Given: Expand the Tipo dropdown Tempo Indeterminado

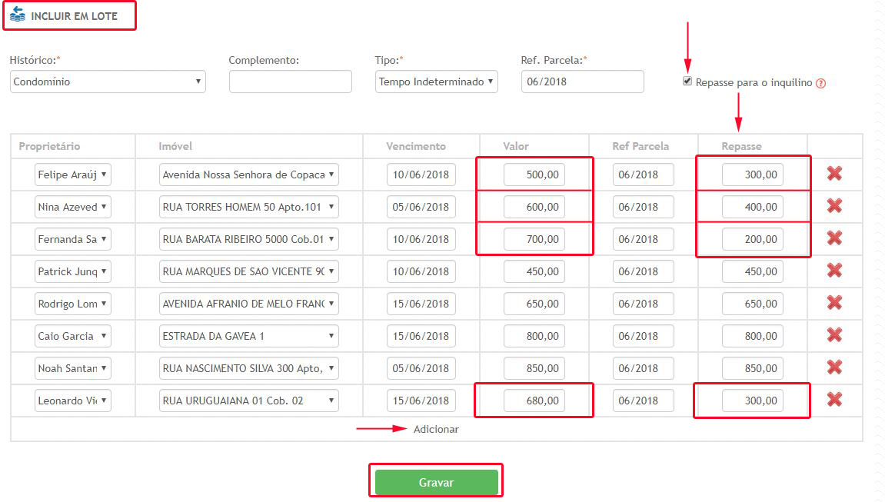Looking at the screenshot, I should click(x=436, y=81).
